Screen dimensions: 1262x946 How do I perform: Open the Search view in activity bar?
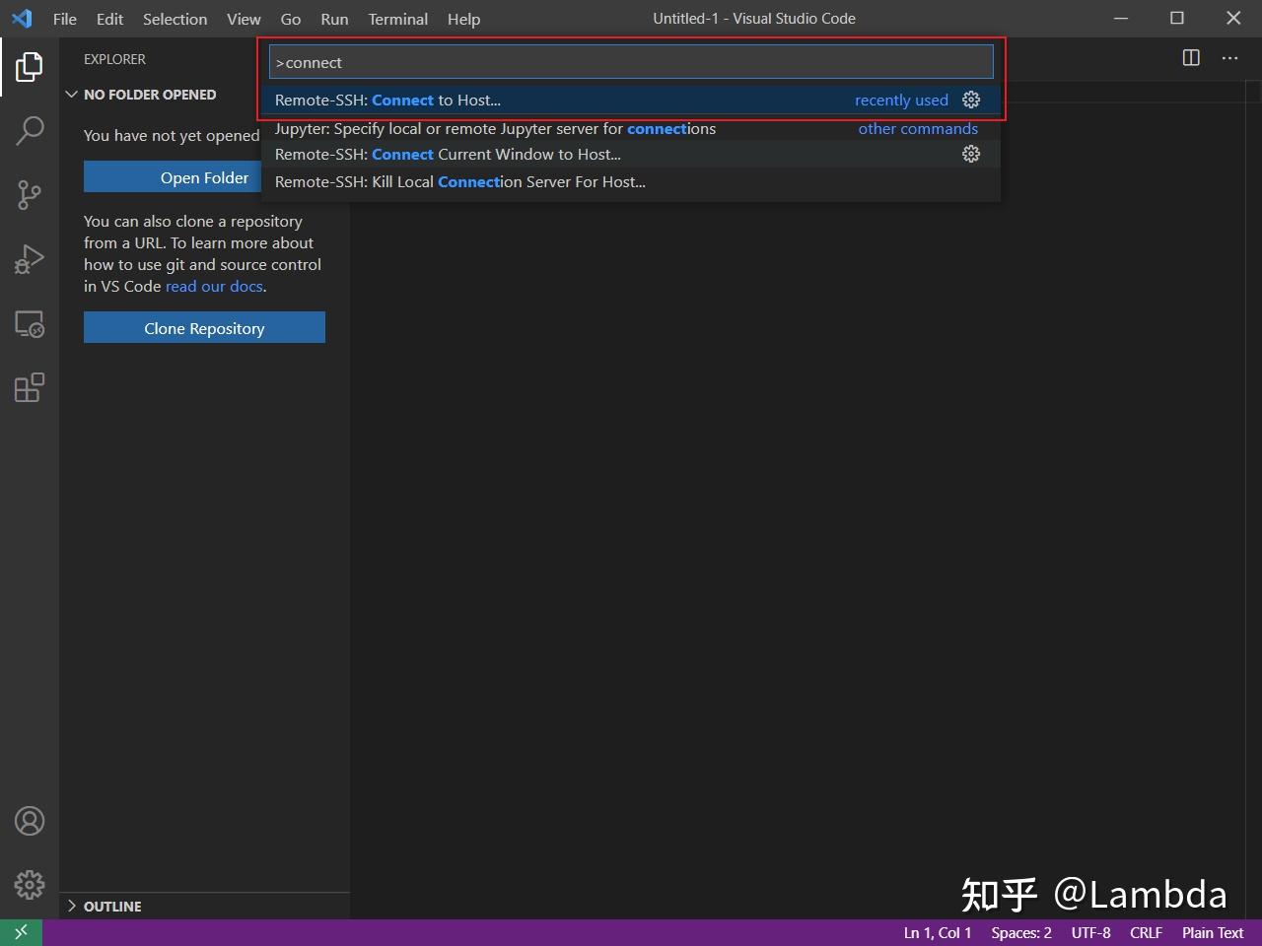29,130
